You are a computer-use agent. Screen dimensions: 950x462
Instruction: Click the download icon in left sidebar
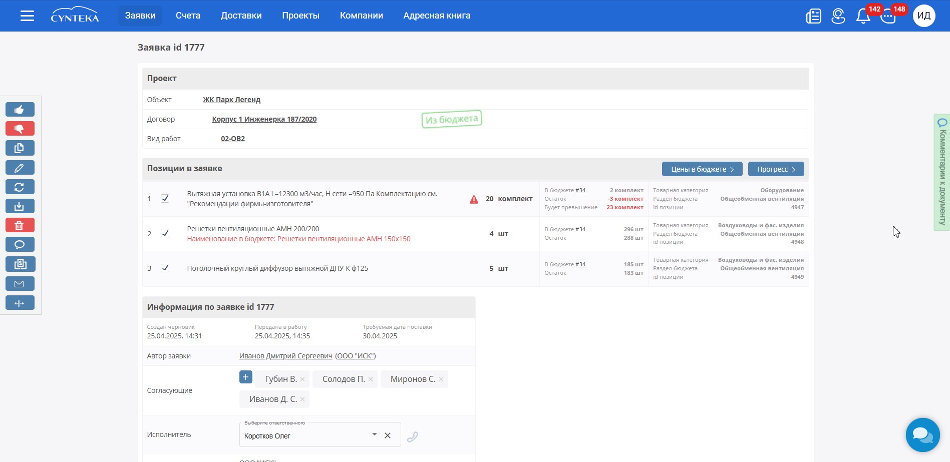click(20, 206)
